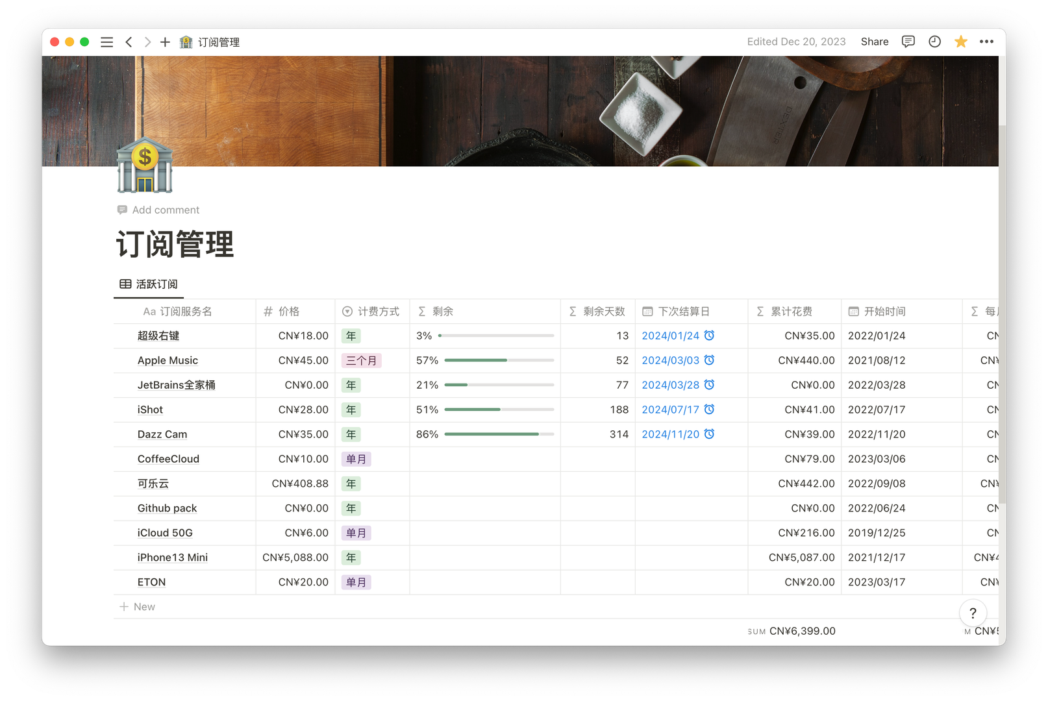Viewport: 1048px width, 701px height.
Task: Click the help question mark button
Action: (x=972, y=613)
